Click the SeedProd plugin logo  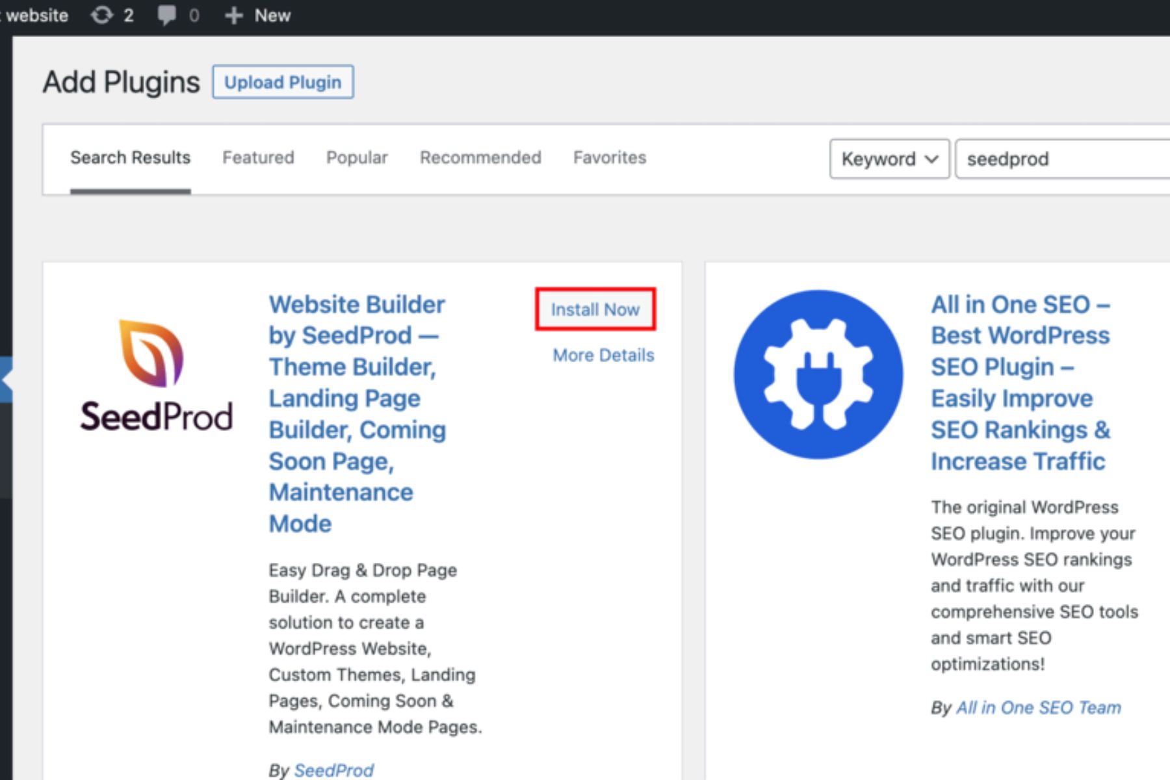point(156,376)
